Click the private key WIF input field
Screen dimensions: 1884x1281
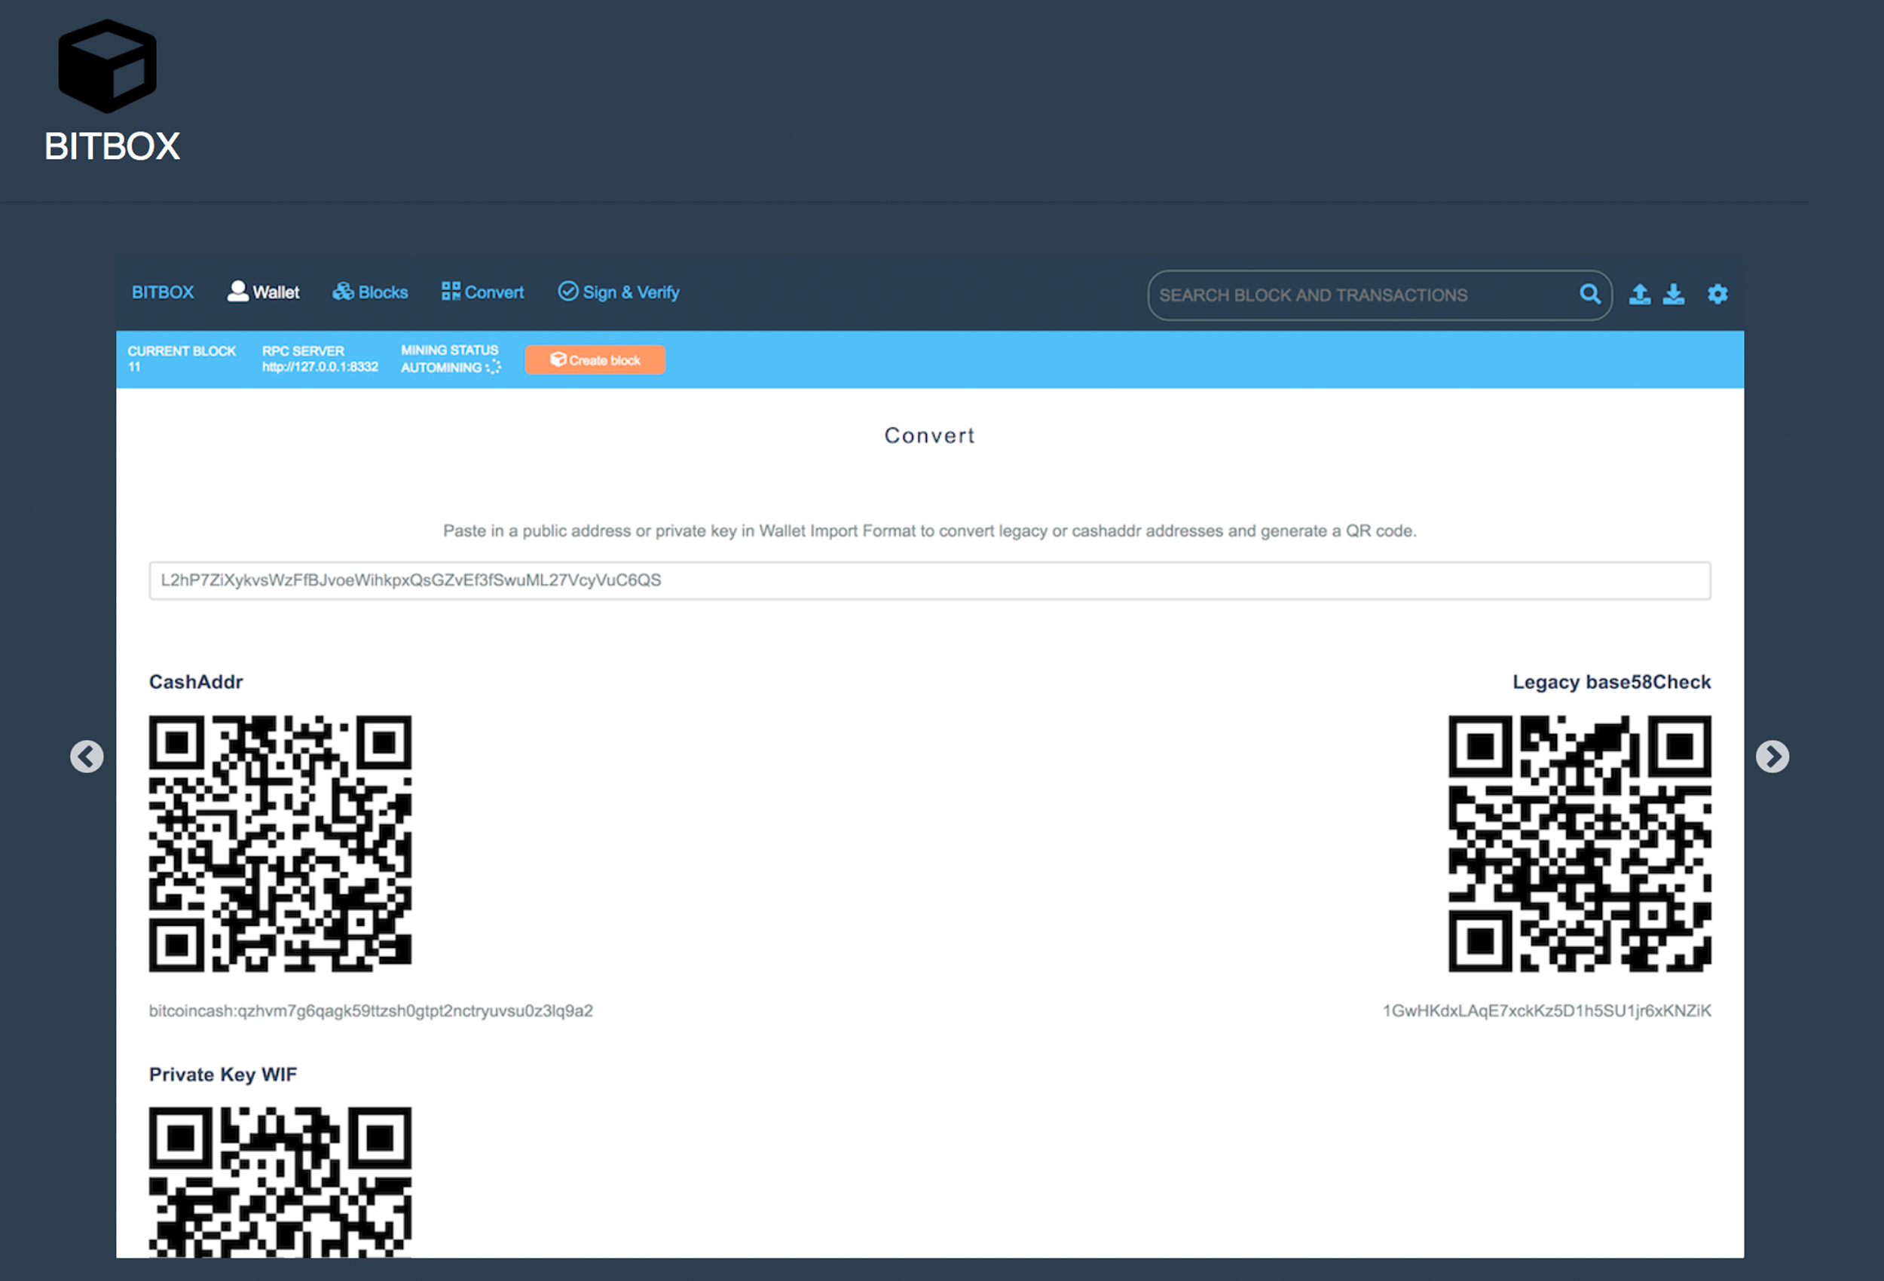(x=931, y=580)
